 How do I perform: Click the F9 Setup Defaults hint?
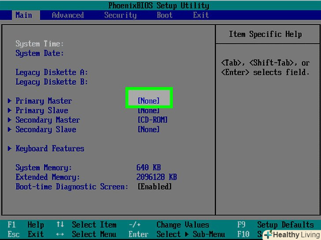click(276, 225)
